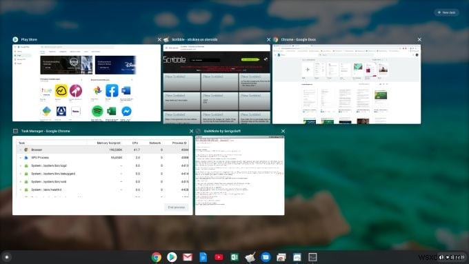Click the Play Store search field
This screenshot has height=264, width=469.
[77, 47]
